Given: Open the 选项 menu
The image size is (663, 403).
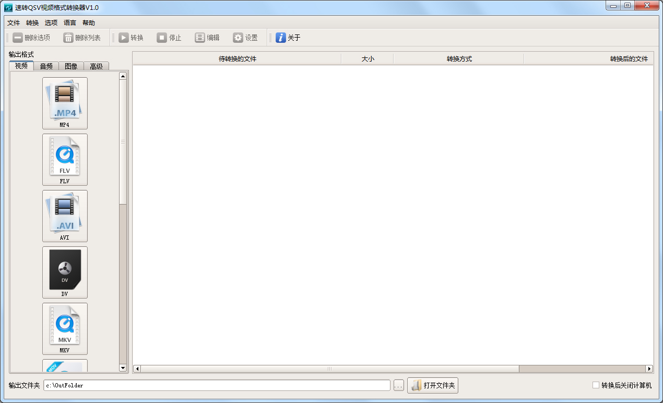Looking at the screenshot, I should click(51, 22).
